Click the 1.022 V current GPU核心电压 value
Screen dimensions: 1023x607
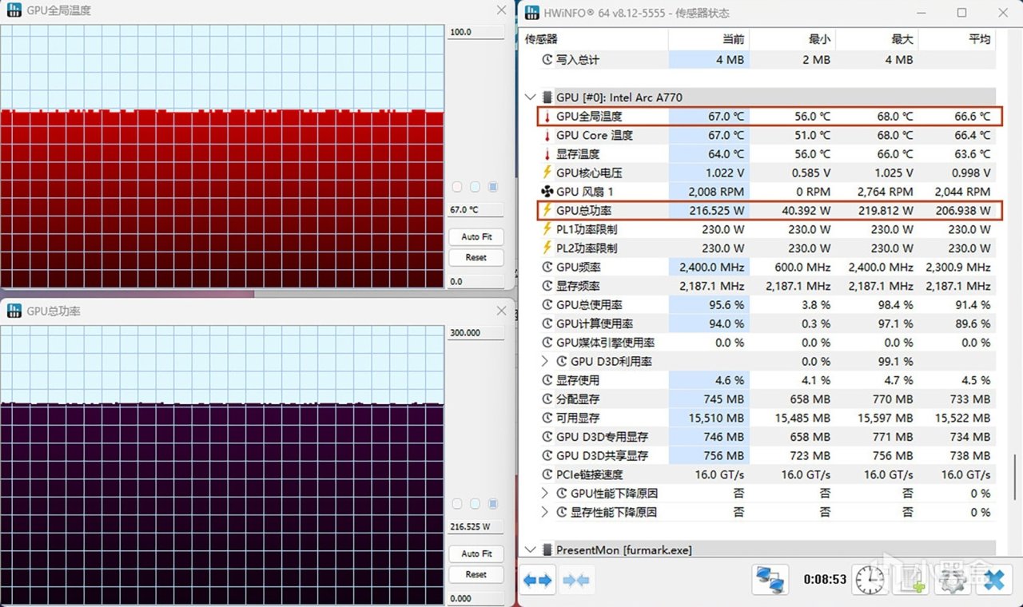[x=725, y=173]
